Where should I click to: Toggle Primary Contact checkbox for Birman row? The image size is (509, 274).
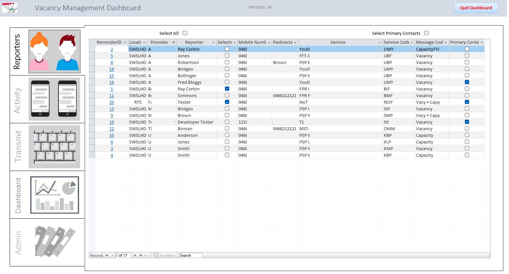467,129
